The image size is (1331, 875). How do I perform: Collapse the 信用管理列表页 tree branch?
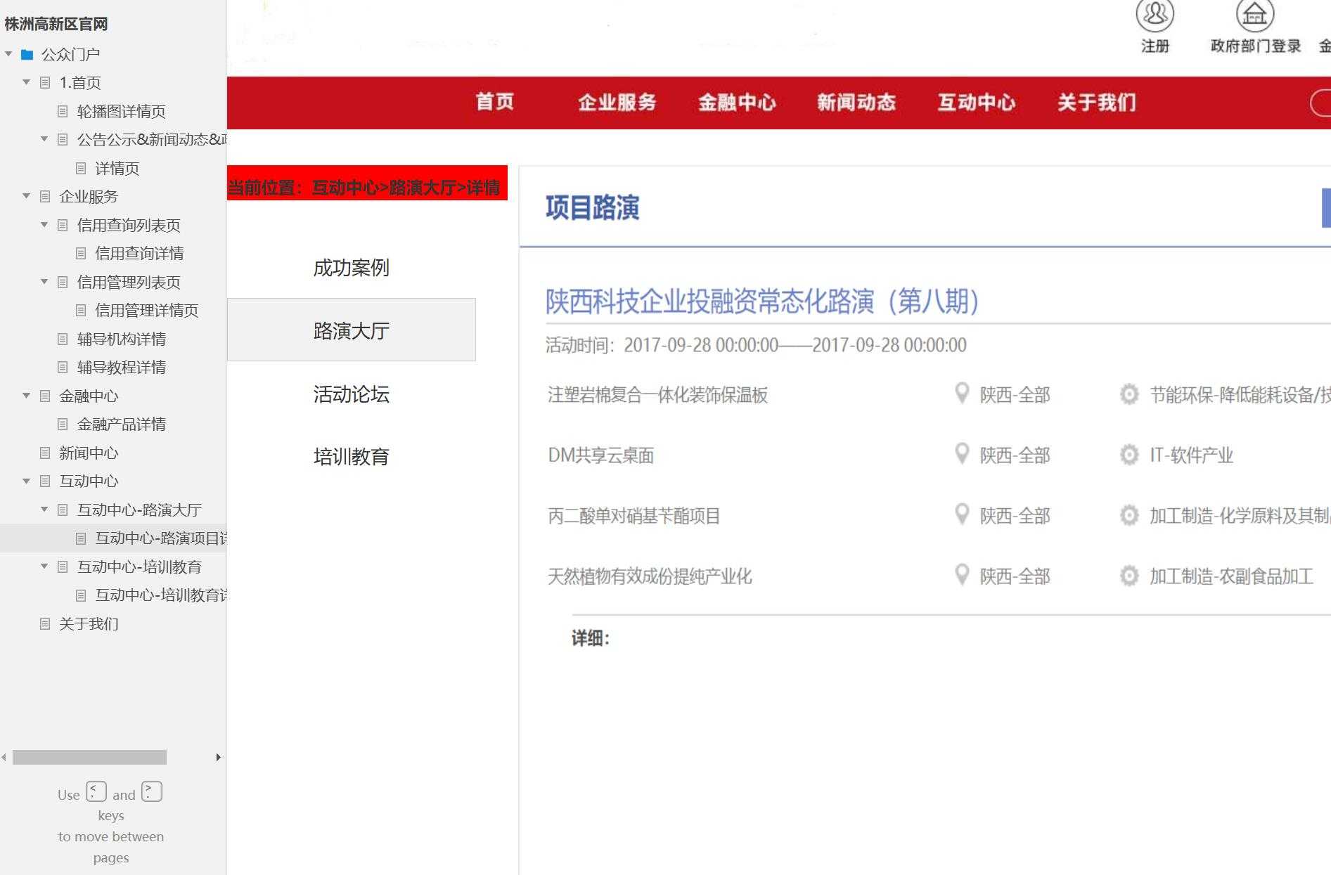[44, 282]
